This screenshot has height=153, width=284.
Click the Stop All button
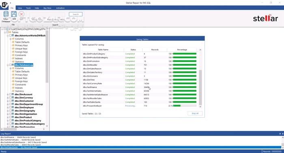pos(195,114)
